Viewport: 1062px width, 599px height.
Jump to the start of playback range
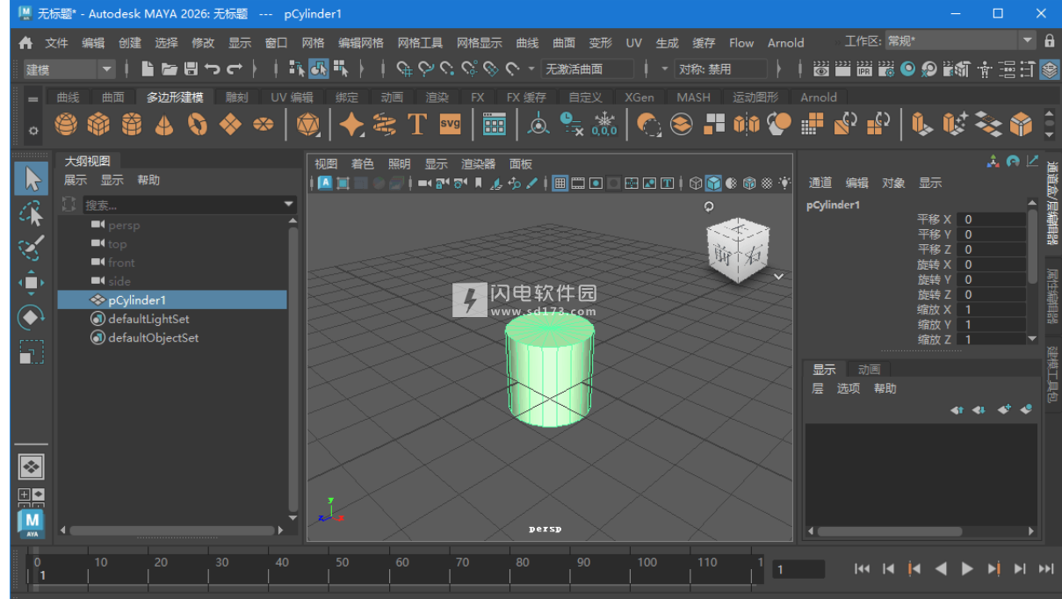pyautogui.click(x=862, y=569)
